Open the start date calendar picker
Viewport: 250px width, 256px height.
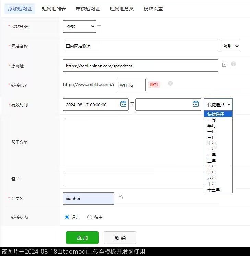123,104
